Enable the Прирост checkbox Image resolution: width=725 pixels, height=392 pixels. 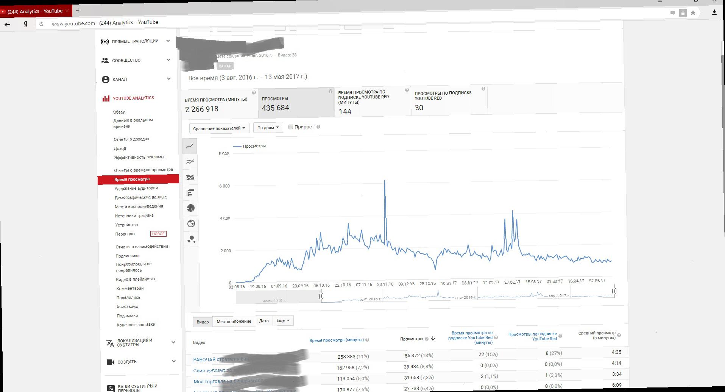click(x=291, y=127)
